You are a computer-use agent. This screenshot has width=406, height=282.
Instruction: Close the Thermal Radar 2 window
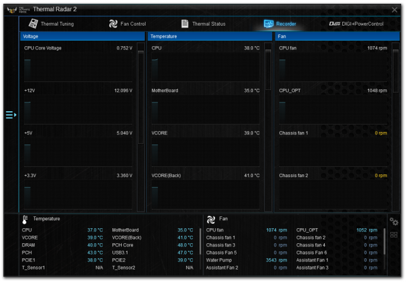pyautogui.click(x=394, y=9)
